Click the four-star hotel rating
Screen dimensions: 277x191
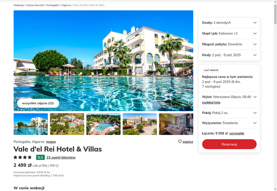pos(23,157)
